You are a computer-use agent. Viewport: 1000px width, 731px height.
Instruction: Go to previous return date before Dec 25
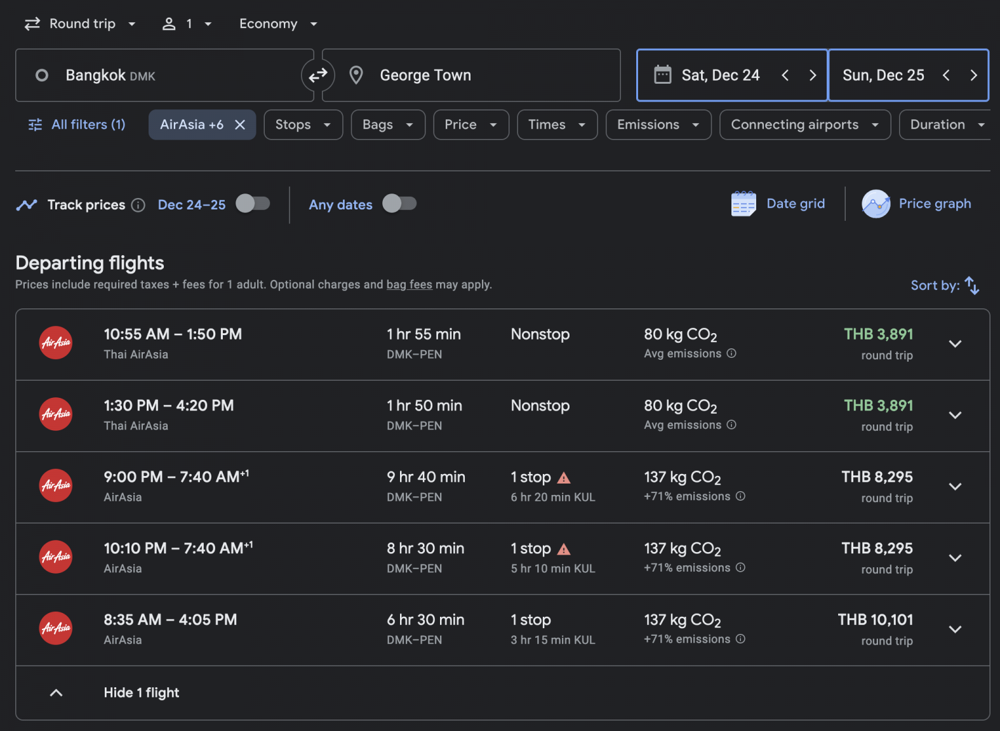coord(946,76)
